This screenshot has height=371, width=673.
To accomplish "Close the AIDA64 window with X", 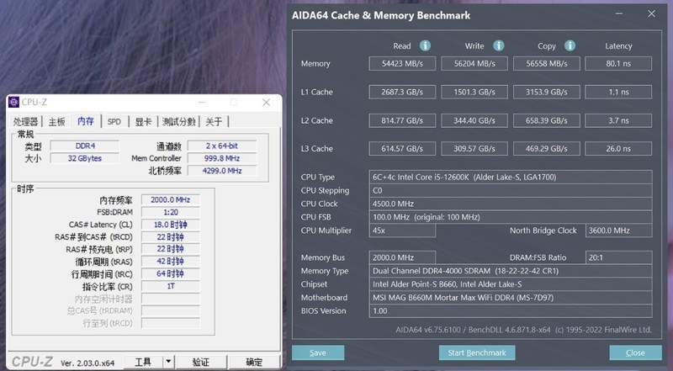I will tap(651, 13).
